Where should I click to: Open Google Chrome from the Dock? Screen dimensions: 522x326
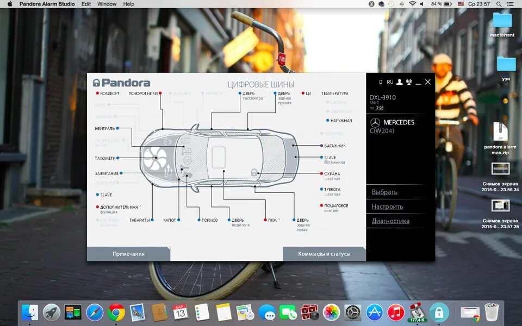click(116, 312)
